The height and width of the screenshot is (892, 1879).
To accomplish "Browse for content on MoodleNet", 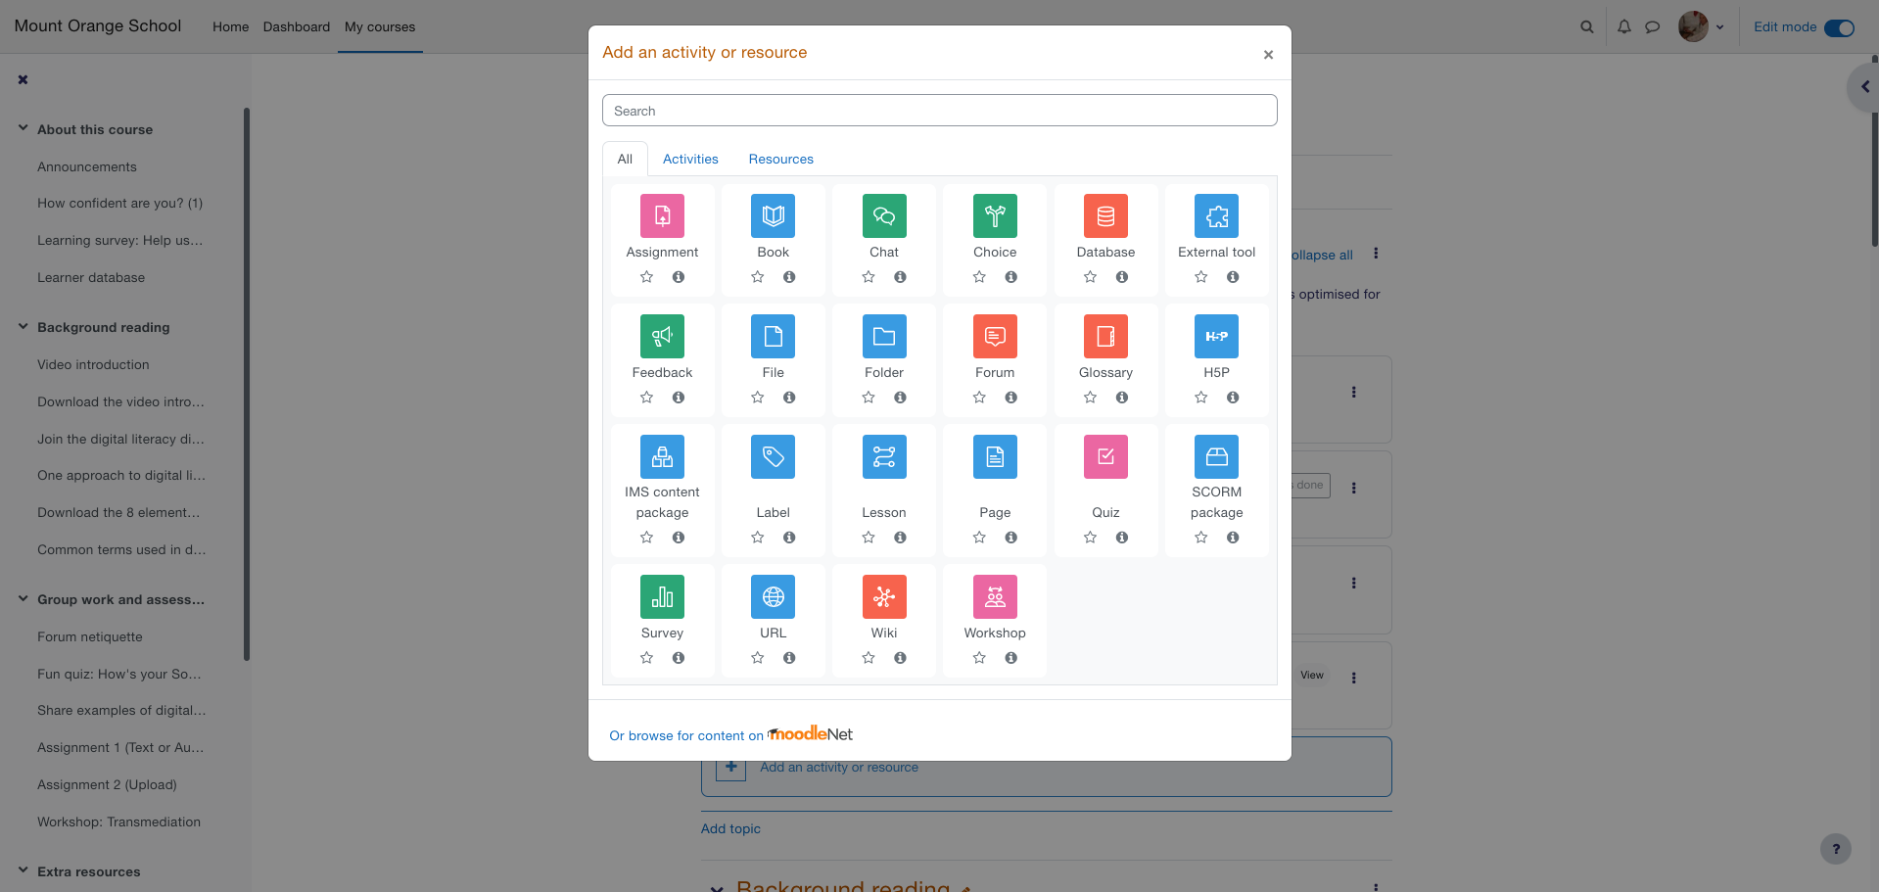I will tap(729, 734).
